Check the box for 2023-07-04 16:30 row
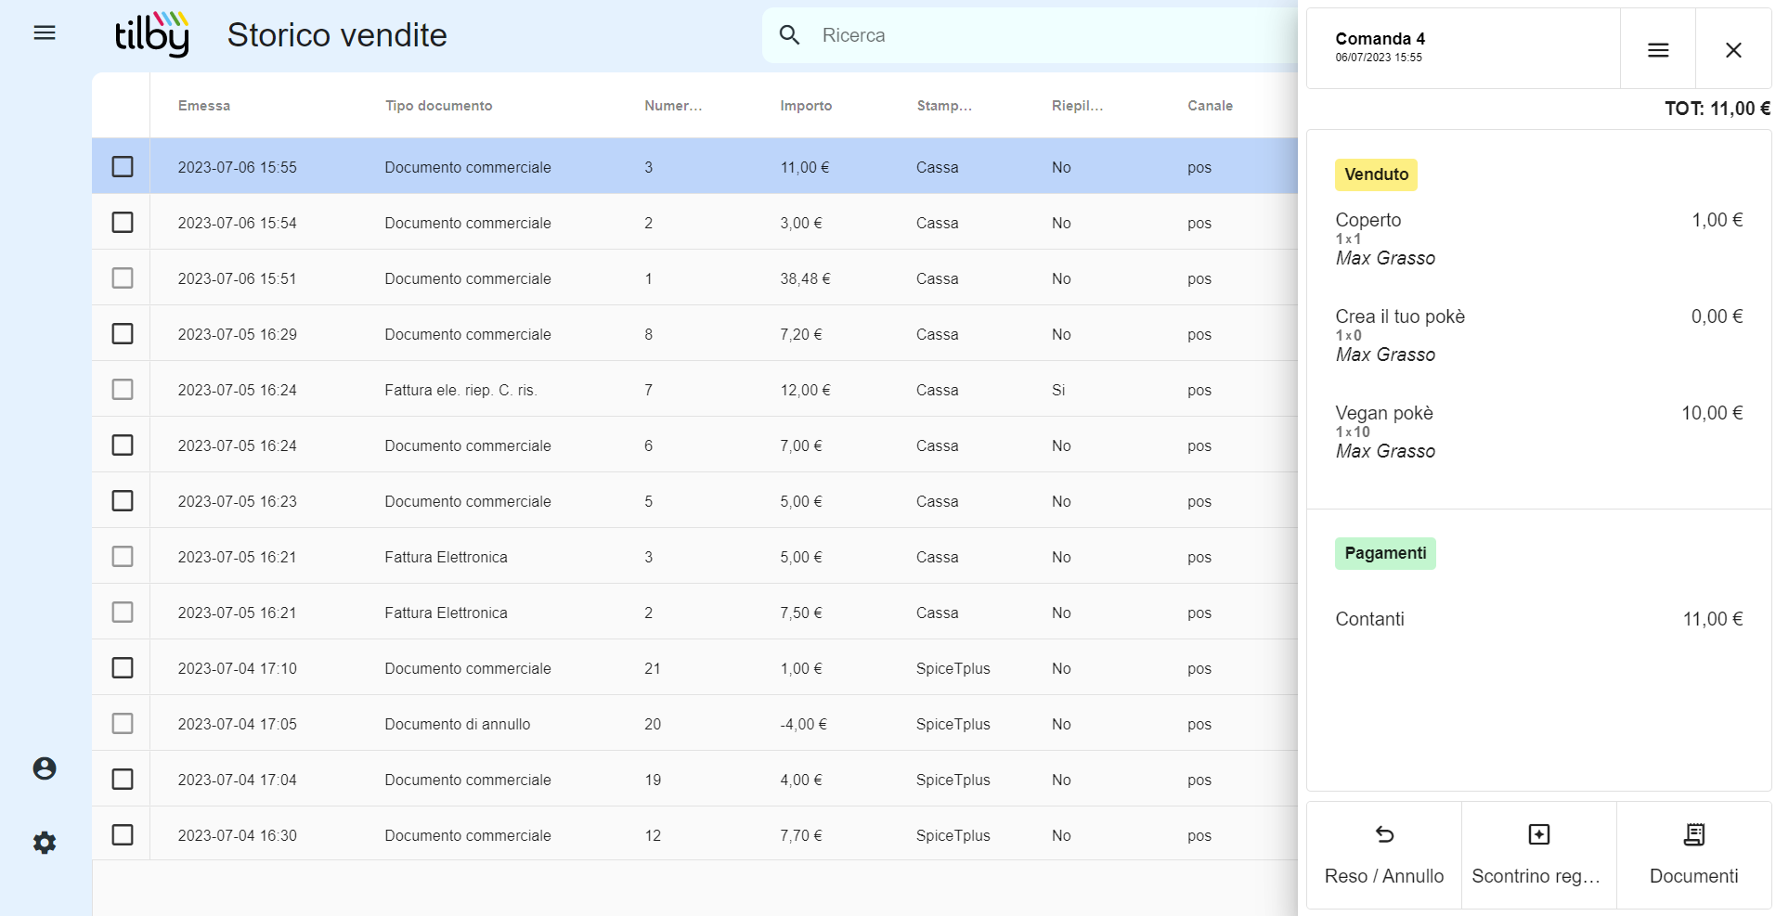The height and width of the screenshot is (916, 1776). point(123,834)
